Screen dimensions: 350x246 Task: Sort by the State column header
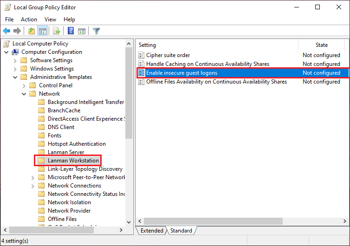[321, 45]
